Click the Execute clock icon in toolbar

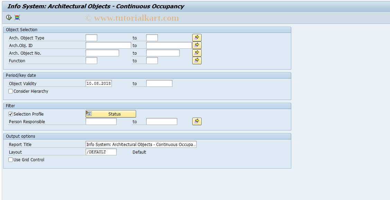point(9,17)
